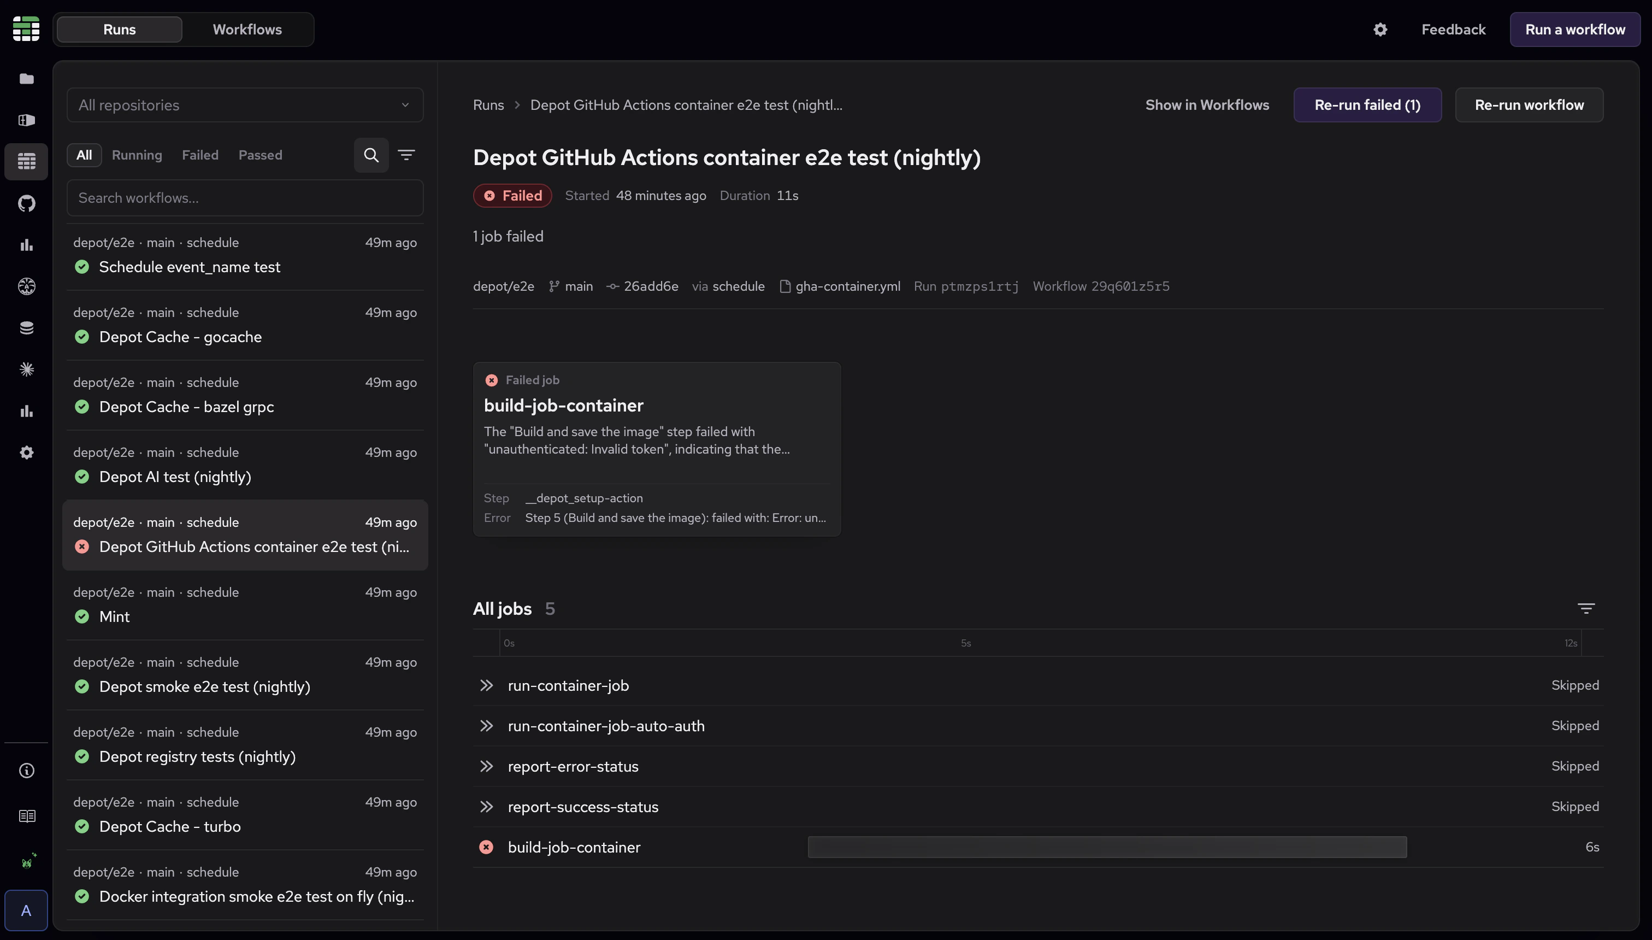Open the GitHub icon in sidebar
This screenshot has height=940, width=1652.
pyautogui.click(x=26, y=203)
